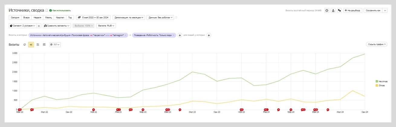This screenshot has width=396, height=127.
Task: Select the Квартал period tab
Action: click(60, 17)
